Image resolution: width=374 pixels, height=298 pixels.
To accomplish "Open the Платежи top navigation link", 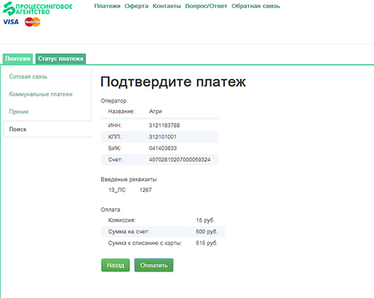I will coord(107,6).
